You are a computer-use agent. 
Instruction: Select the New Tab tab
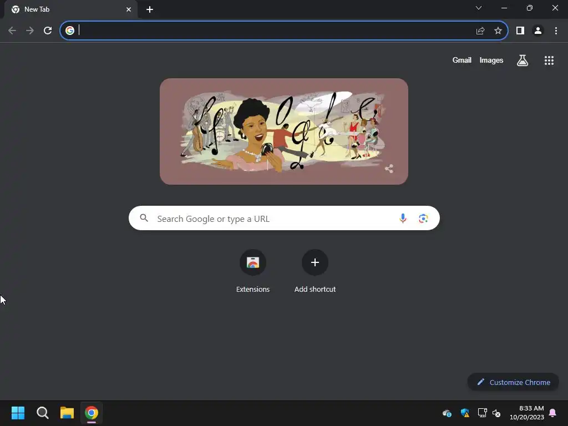click(71, 9)
